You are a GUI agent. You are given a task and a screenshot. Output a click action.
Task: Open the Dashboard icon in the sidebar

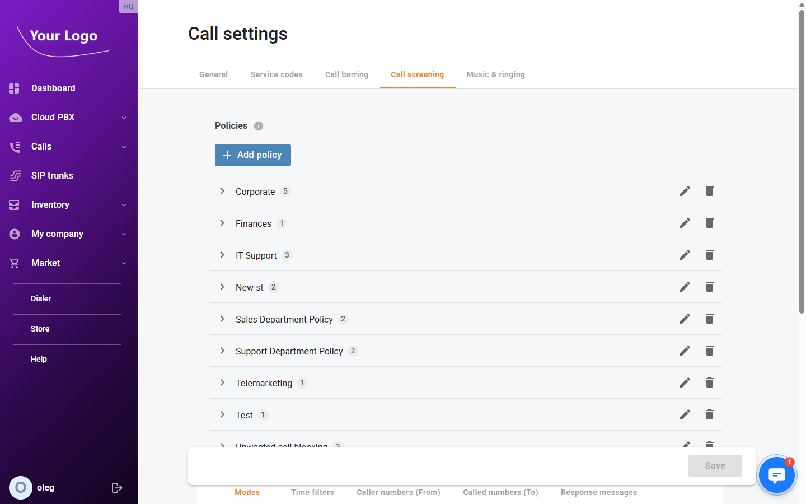click(15, 88)
